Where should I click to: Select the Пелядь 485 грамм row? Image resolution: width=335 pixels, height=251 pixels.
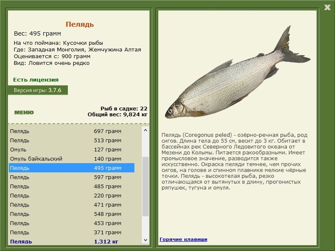[x=72, y=186]
